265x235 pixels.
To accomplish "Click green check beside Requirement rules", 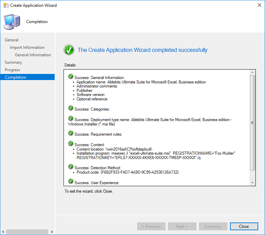I will tap(71, 133).
